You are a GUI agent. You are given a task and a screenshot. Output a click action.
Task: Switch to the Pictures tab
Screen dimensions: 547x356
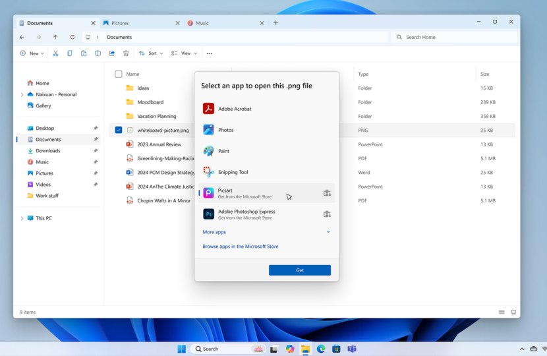click(x=141, y=23)
